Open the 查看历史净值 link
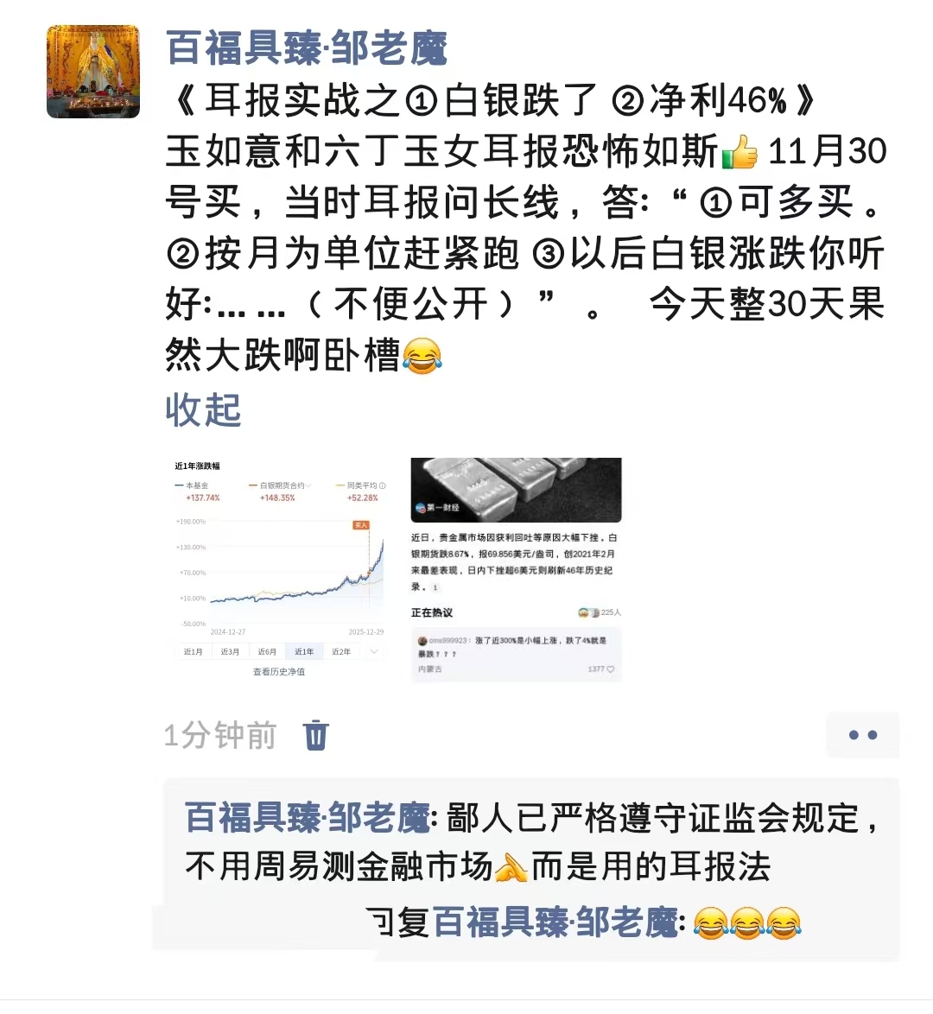Screen dimensions: 933x1014 (x=279, y=672)
